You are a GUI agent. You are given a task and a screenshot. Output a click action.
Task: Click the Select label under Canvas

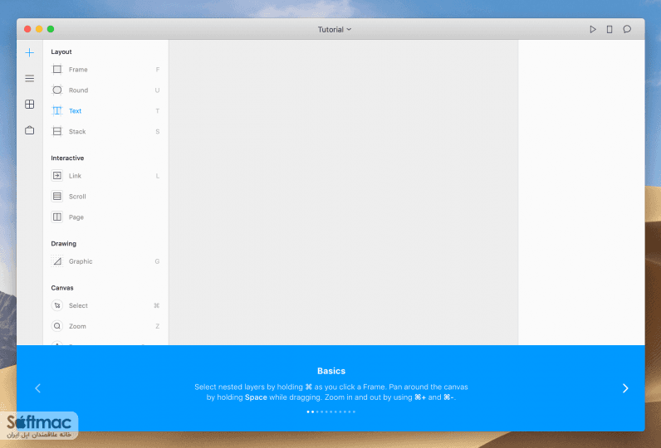[x=78, y=305]
